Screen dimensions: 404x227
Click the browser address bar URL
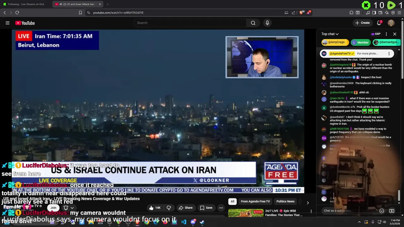[x=118, y=13]
